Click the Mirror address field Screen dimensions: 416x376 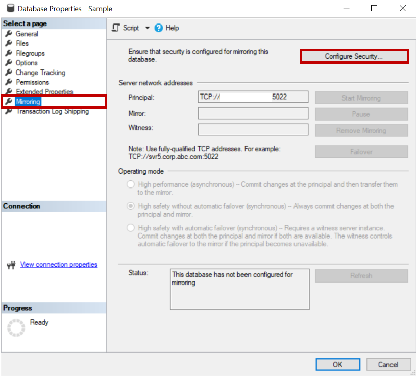coord(253,113)
